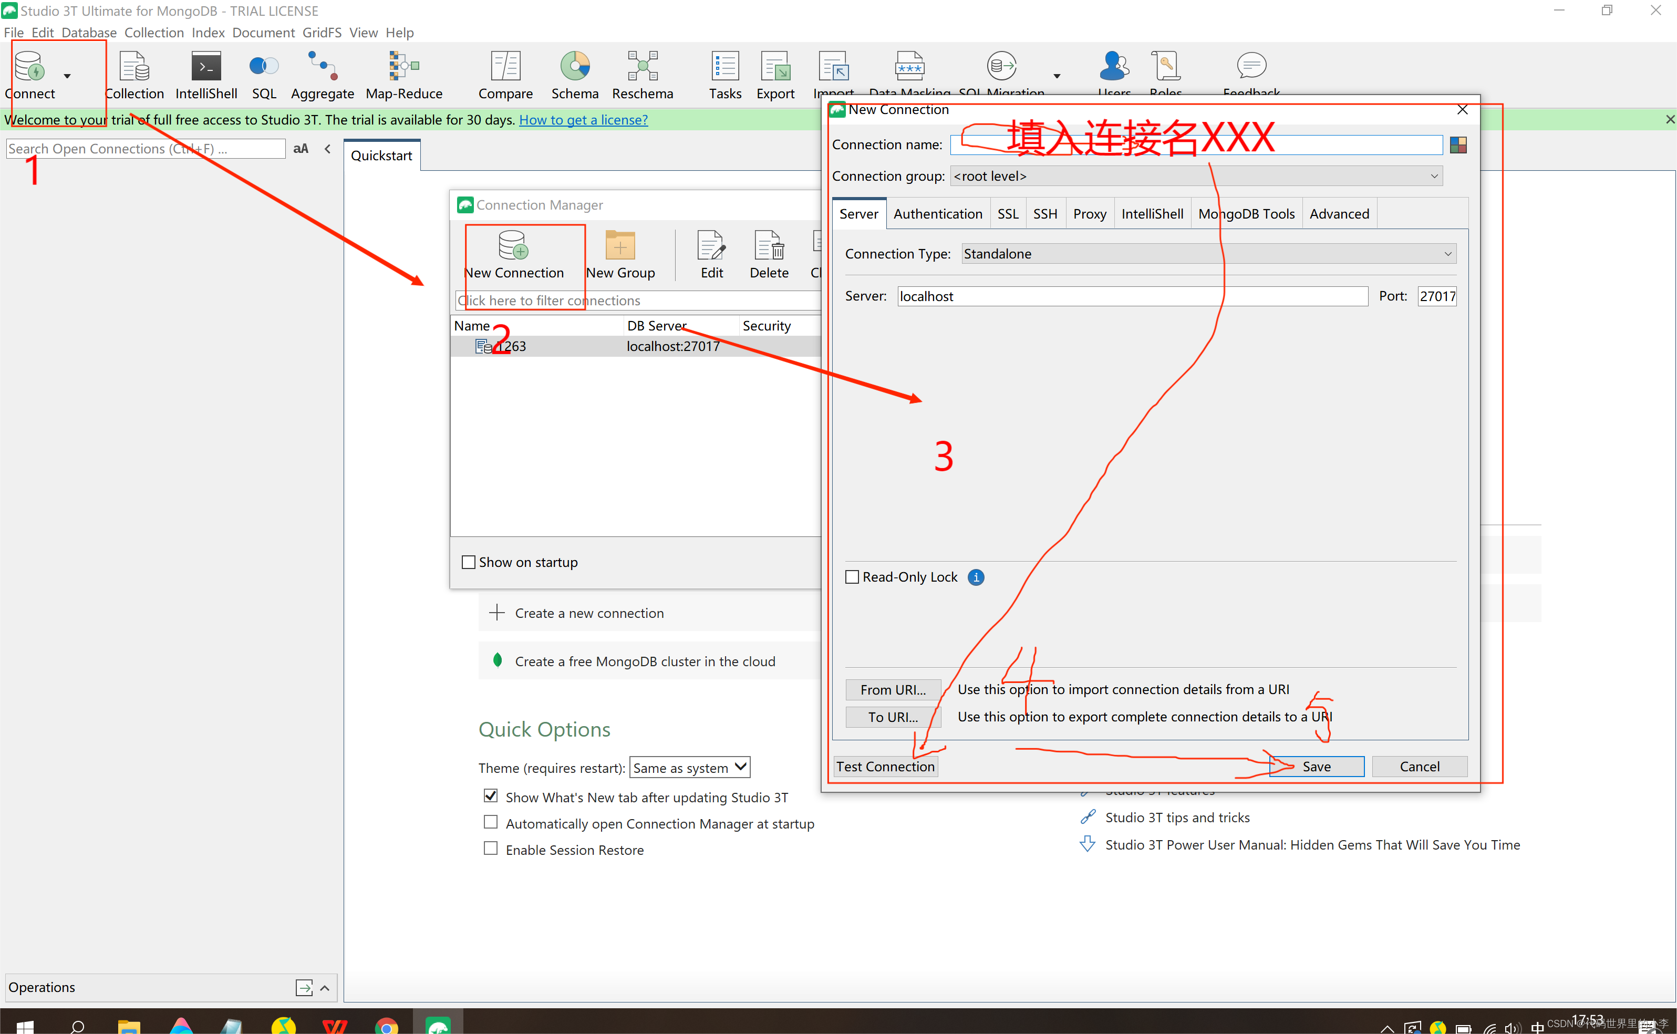The height and width of the screenshot is (1034, 1677).
Task: Enable the Read-Only Lock checkbox
Action: [852, 577]
